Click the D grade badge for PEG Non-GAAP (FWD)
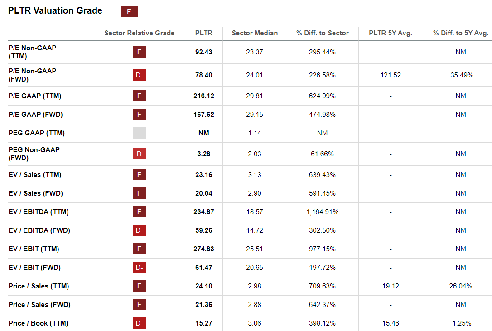This screenshot has width=492, height=331. click(x=139, y=154)
